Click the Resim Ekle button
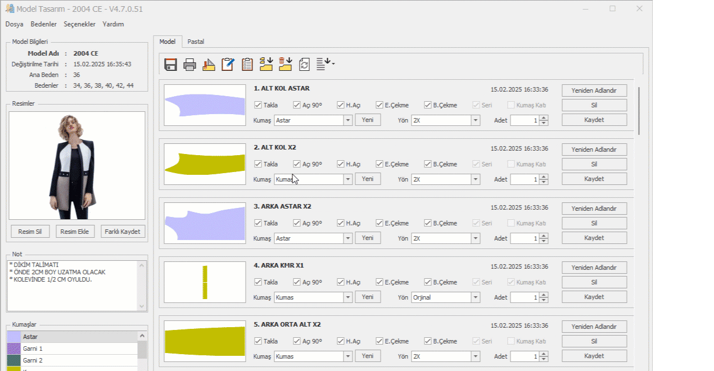714x371 pixels. [75, 232]
